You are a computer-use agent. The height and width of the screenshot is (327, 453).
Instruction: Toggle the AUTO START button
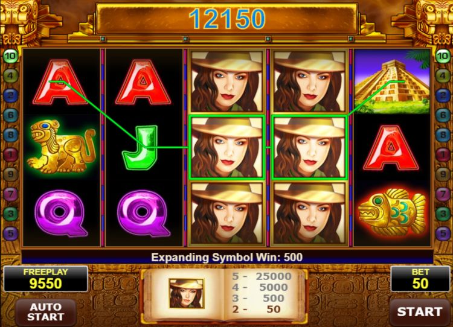(x=46, y=312)
